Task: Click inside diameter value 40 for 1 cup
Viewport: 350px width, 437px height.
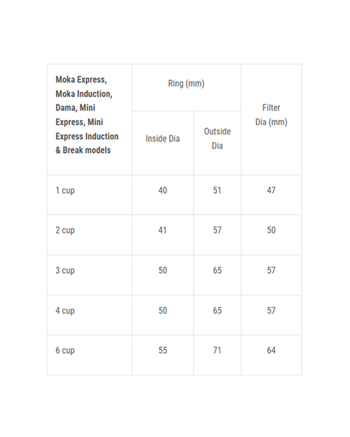Action: coord(163,191)
